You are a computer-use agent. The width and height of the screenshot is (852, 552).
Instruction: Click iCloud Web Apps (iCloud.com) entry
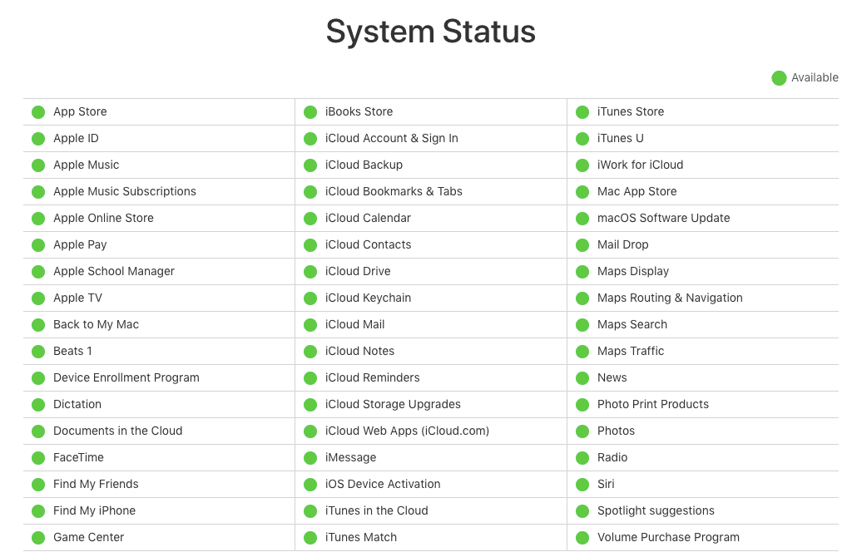pyautogui.click(x=408, y=431)
